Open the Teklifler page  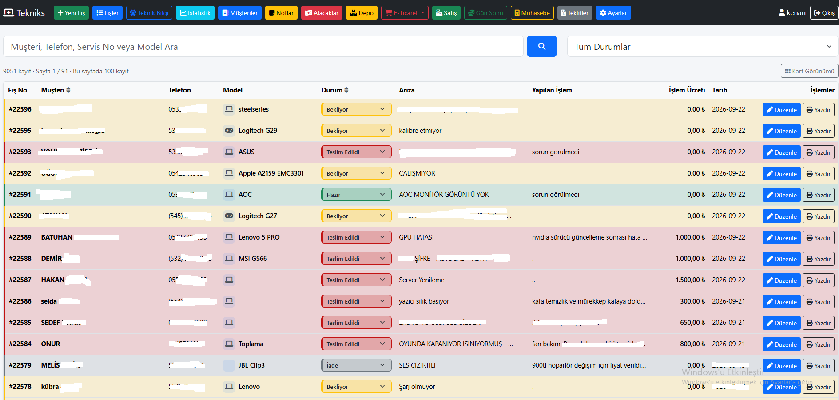point(575,13)
